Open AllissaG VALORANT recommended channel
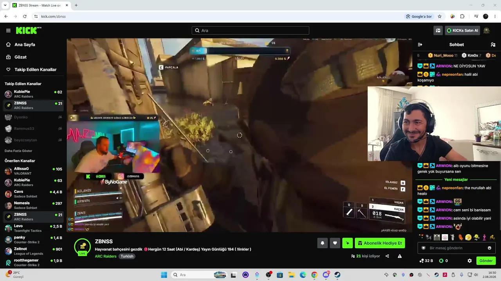 pos(33,171)
